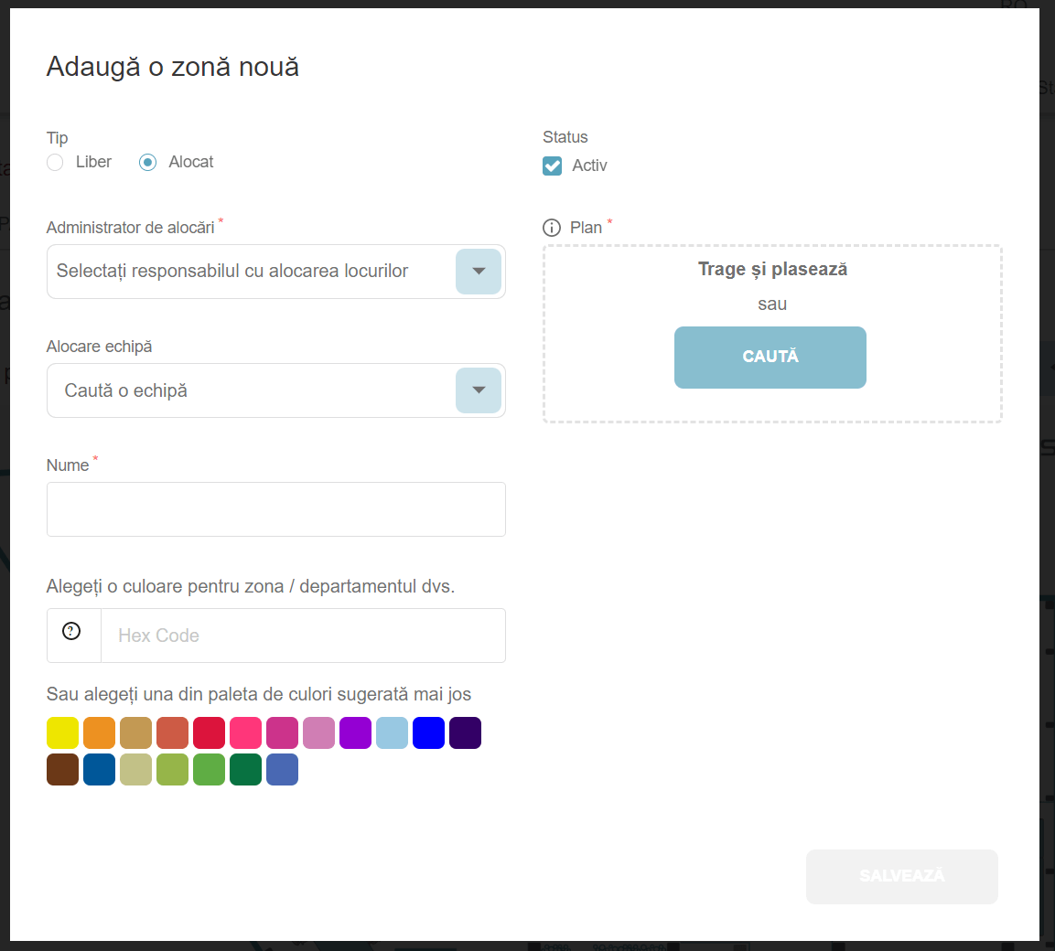Select the Alocat radio button
Image resolution: width=1055 pixels, height=951 pixels.
[147, 163]
